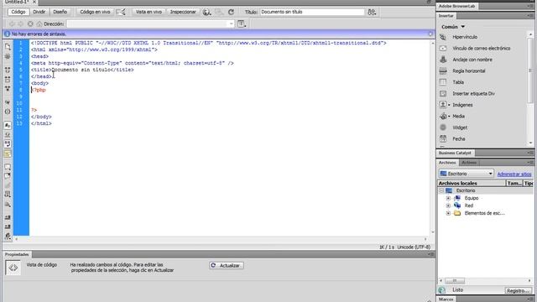Open Preview in browser globe icon
The image size is (537, 302).
coord(206,12)
